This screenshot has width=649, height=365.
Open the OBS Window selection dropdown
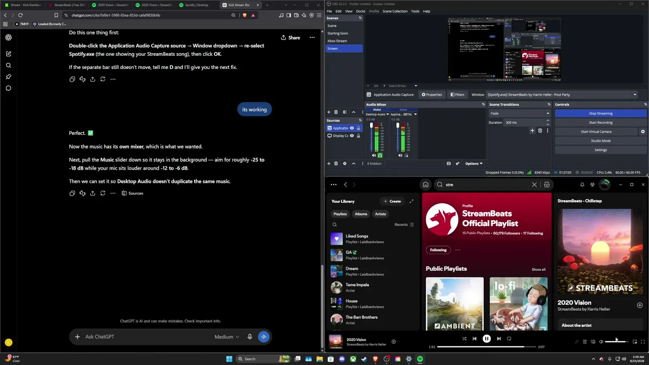(562, 95)
